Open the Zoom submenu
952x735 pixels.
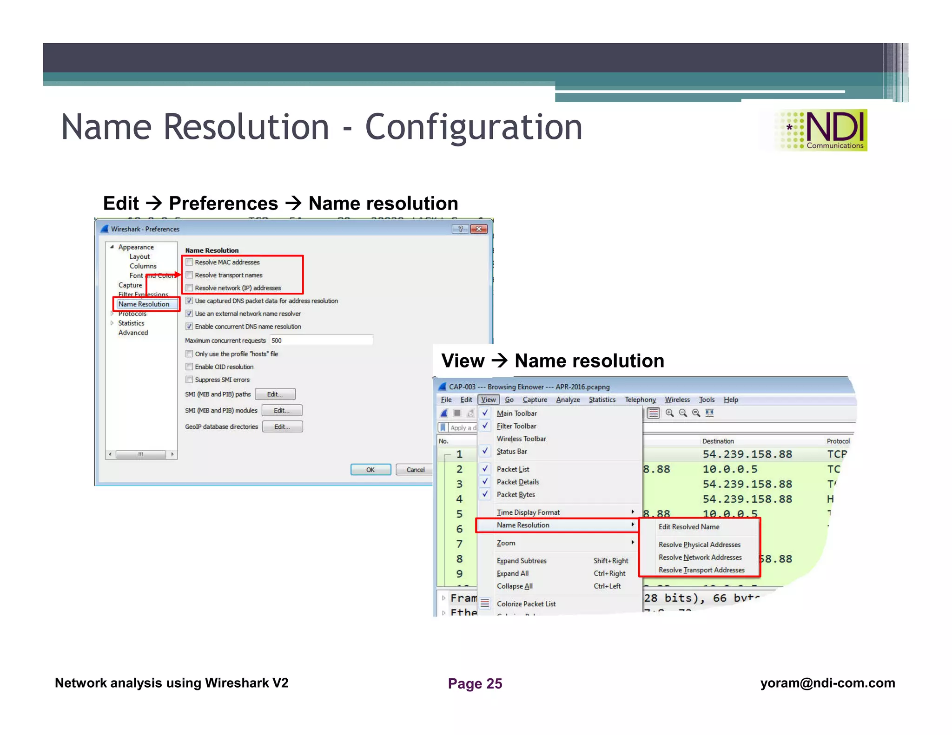pos(560,543)
